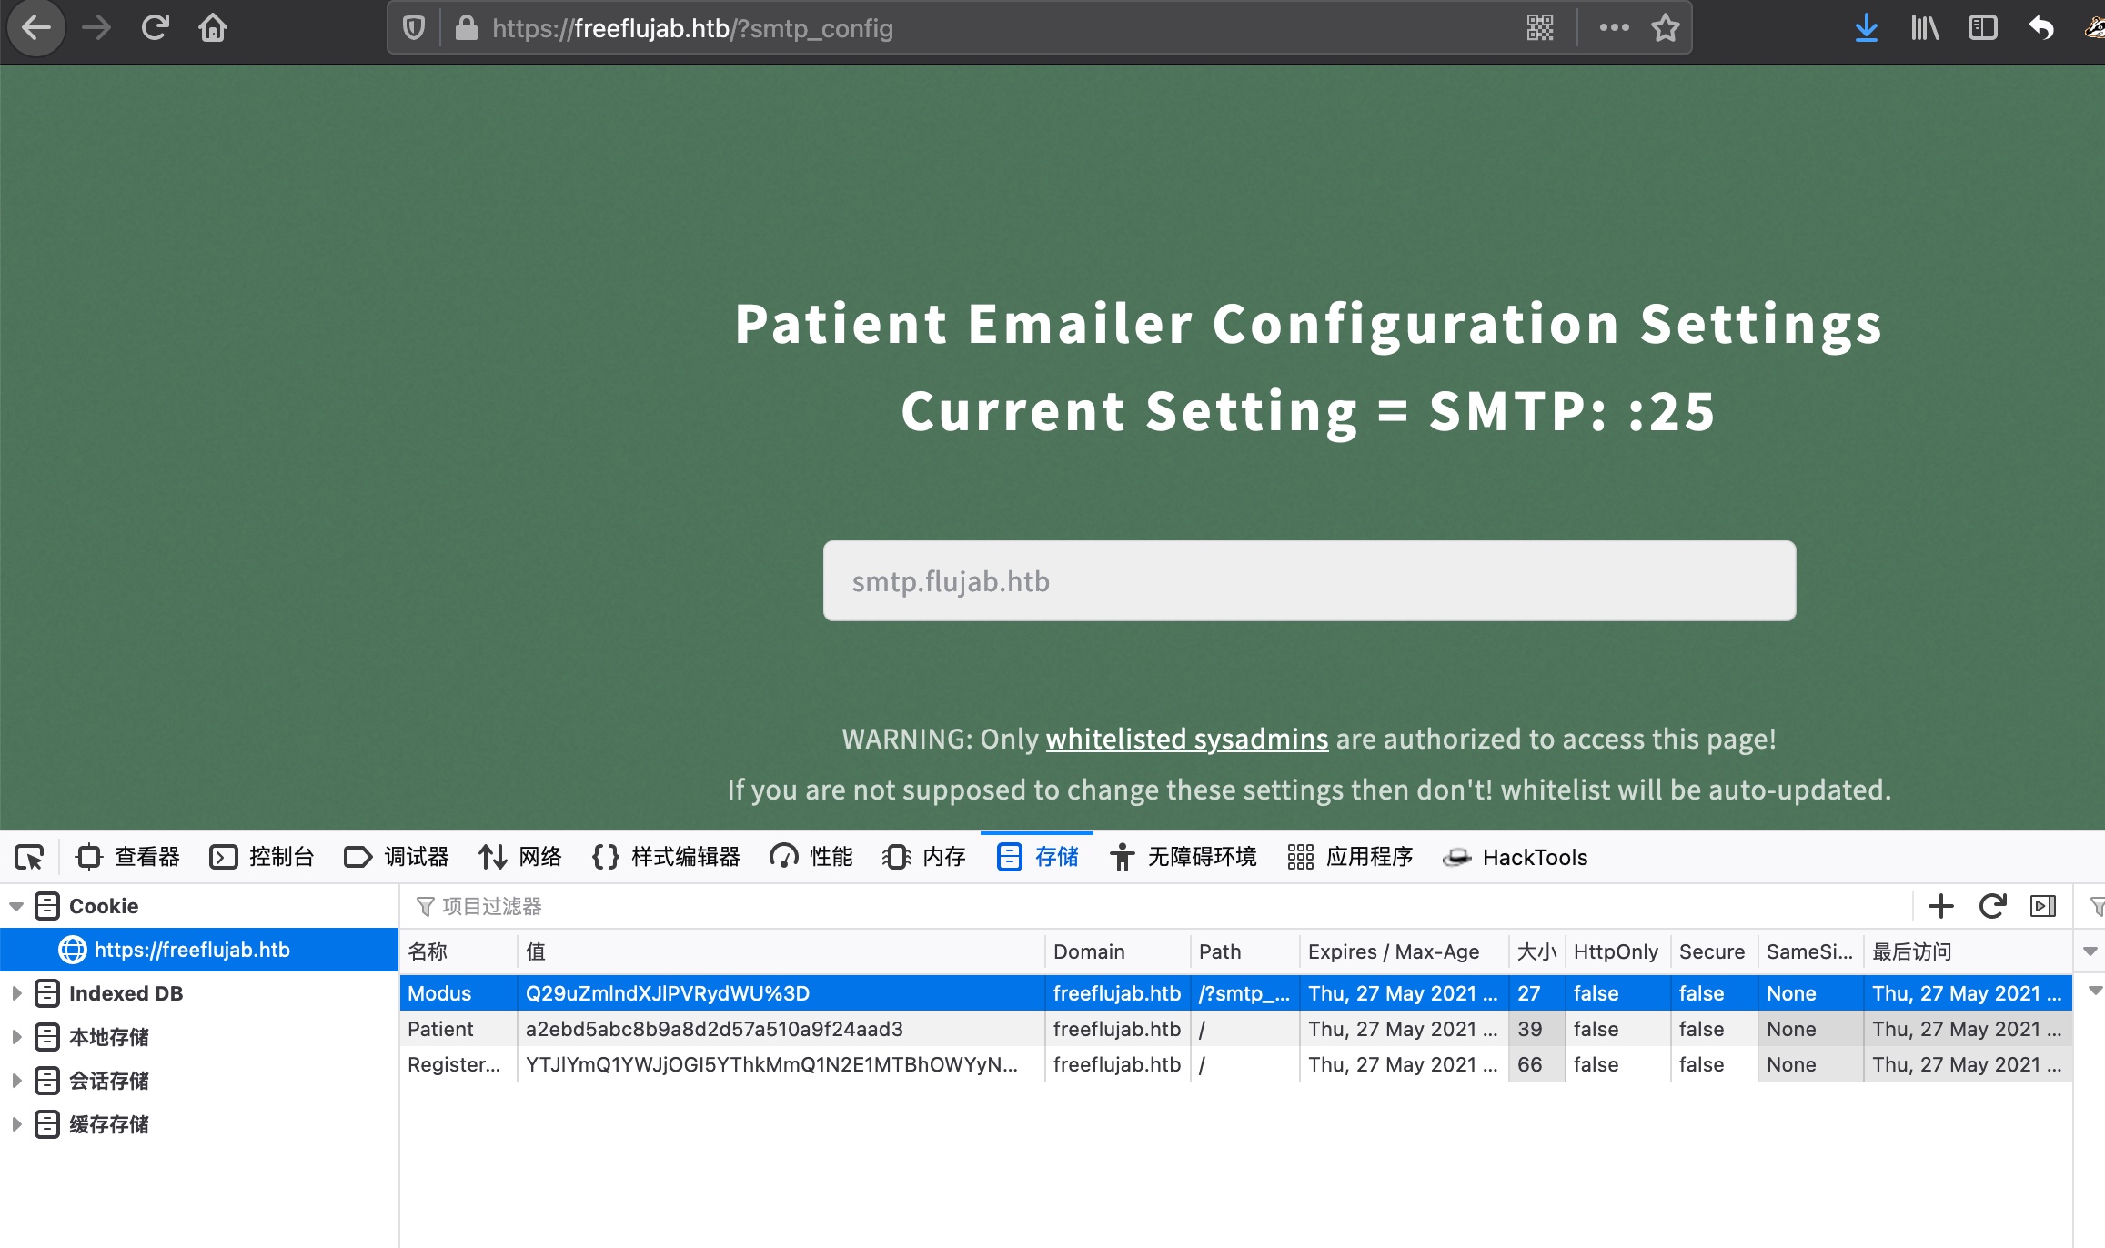Open the HackTools devtools panel
This screenshot has width=2105, height=1248.
click(x=1516, y=857)
